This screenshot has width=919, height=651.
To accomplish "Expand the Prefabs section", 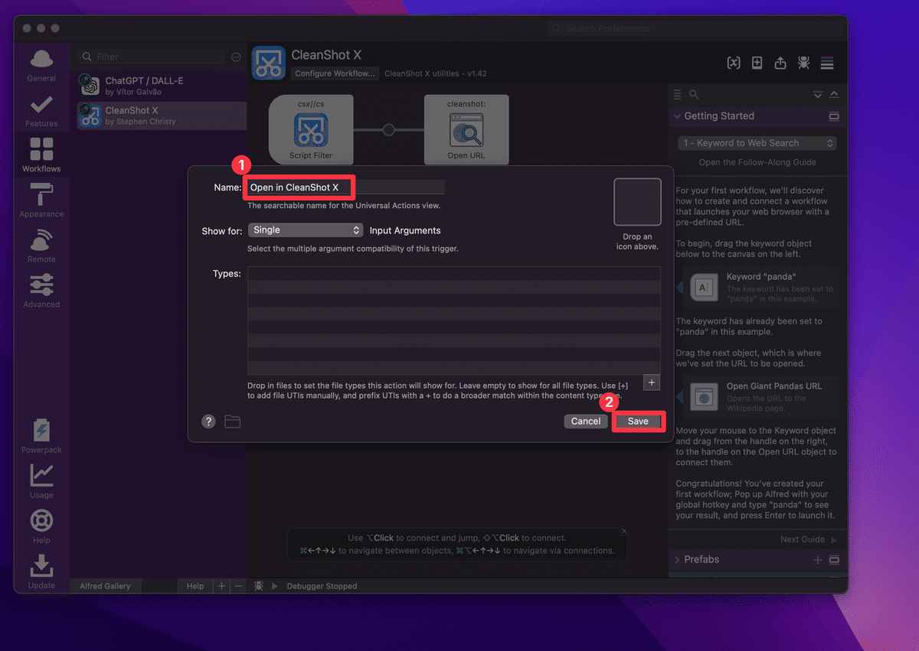I will 677,560.
